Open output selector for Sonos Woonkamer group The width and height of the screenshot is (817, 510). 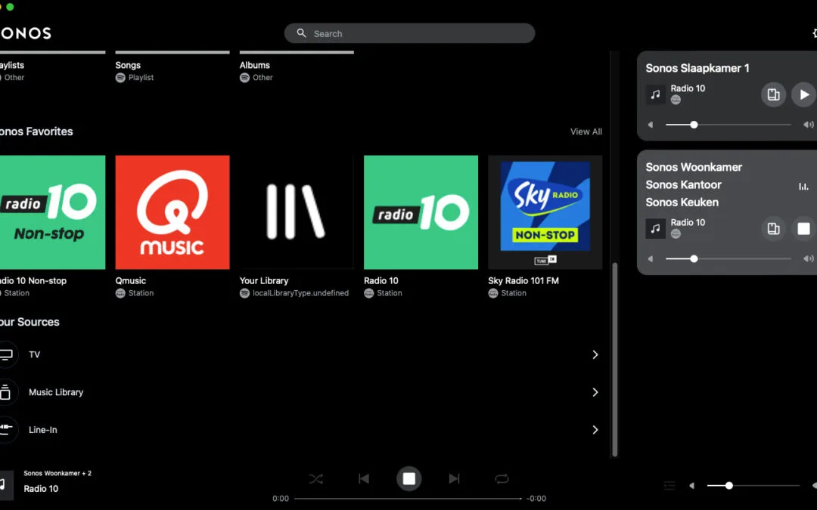coord(773,228)
